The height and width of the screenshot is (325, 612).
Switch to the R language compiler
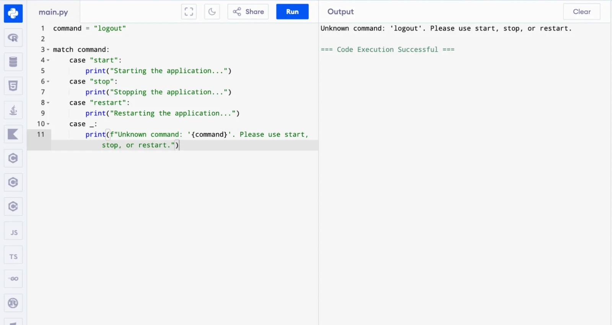tap(13, 38)
